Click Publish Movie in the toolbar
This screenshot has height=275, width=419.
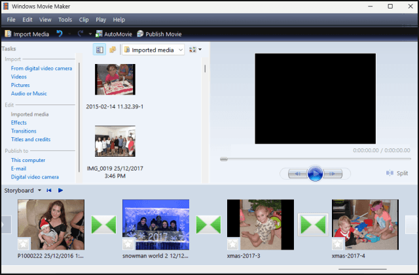point(159,34)
